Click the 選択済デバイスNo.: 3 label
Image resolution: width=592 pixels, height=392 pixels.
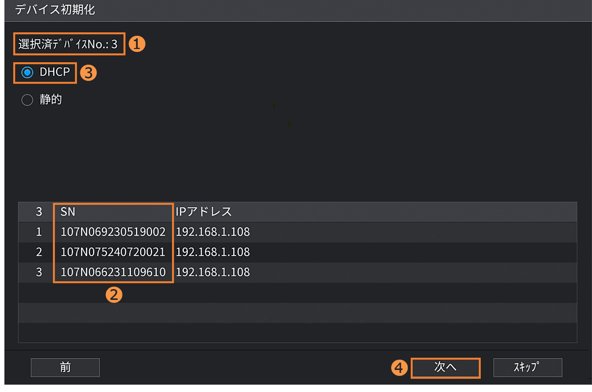coord(68,44)
